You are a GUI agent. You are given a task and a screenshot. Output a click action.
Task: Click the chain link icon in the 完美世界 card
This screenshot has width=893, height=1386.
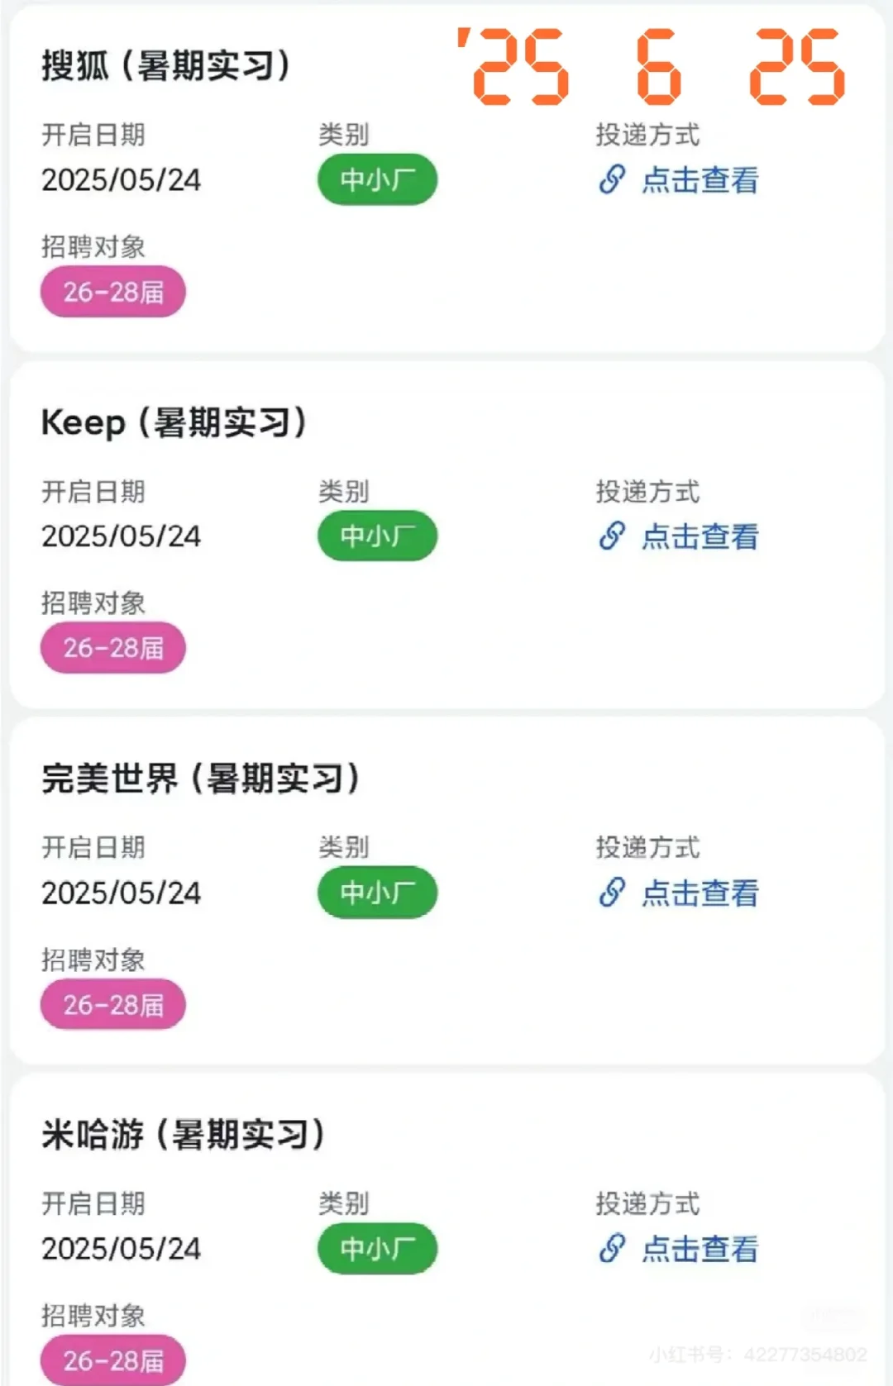point(612,892)
